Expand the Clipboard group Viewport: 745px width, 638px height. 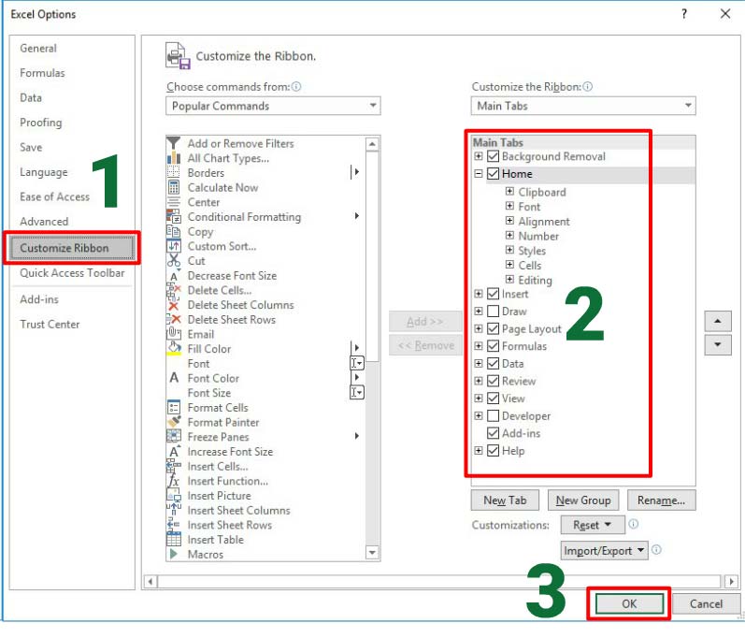[x=509, y=192]
